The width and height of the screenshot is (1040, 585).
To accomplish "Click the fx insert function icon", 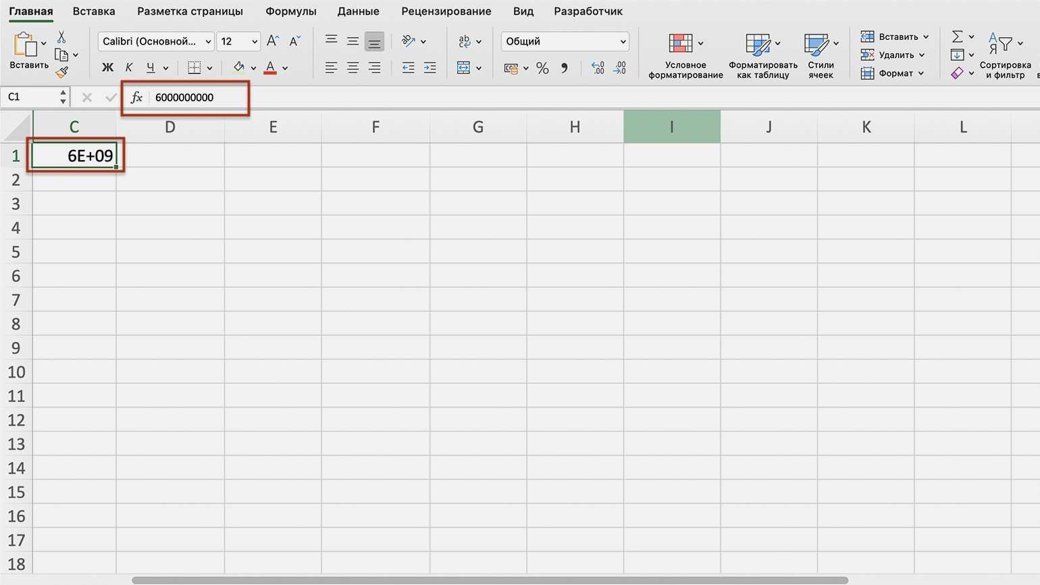I will click(136, 97).
